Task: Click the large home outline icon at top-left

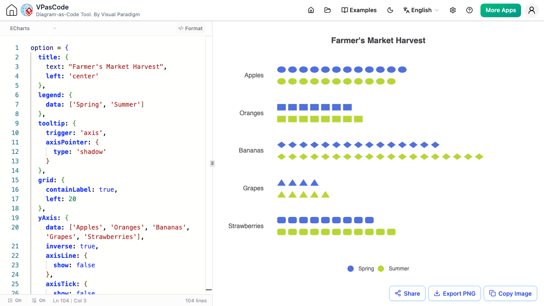Action: tap(12, 10)
